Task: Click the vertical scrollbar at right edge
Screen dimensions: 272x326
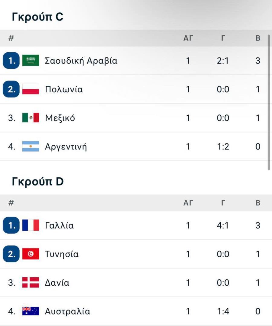Action: (x=269, y=103)
